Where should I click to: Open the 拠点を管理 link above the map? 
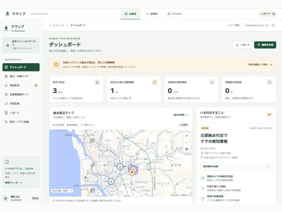(181, 115)
